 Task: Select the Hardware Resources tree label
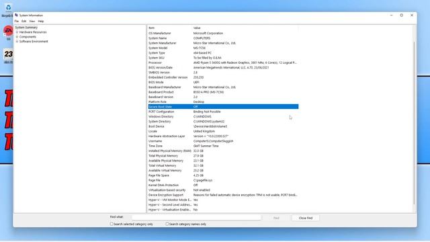pyautogui.click(x=33, y=32)
